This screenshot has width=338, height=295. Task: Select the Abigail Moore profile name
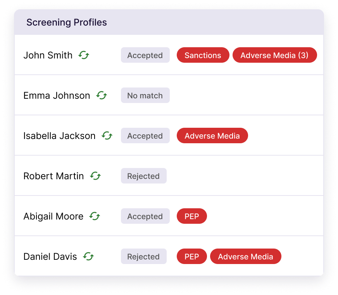click(53, 216)
